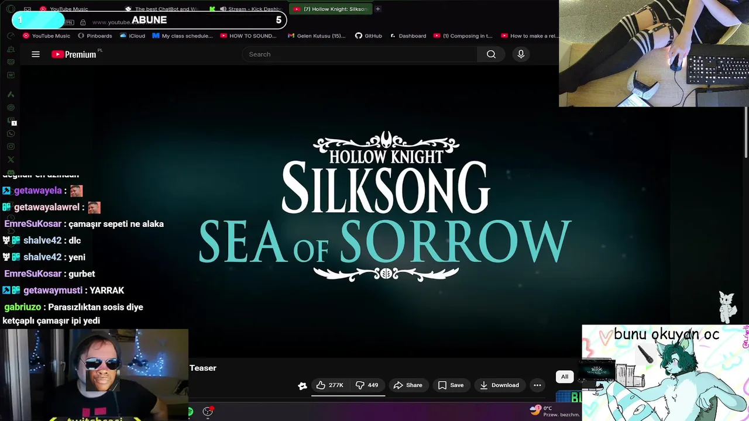Open the 0°C weather widget
The height and width of the screenshot is (421, 749).
tap(554, 412)
